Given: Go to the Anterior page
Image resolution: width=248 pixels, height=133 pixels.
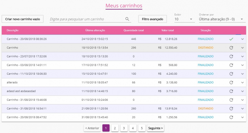Looking at the screenshot, I should coord(92,128).
